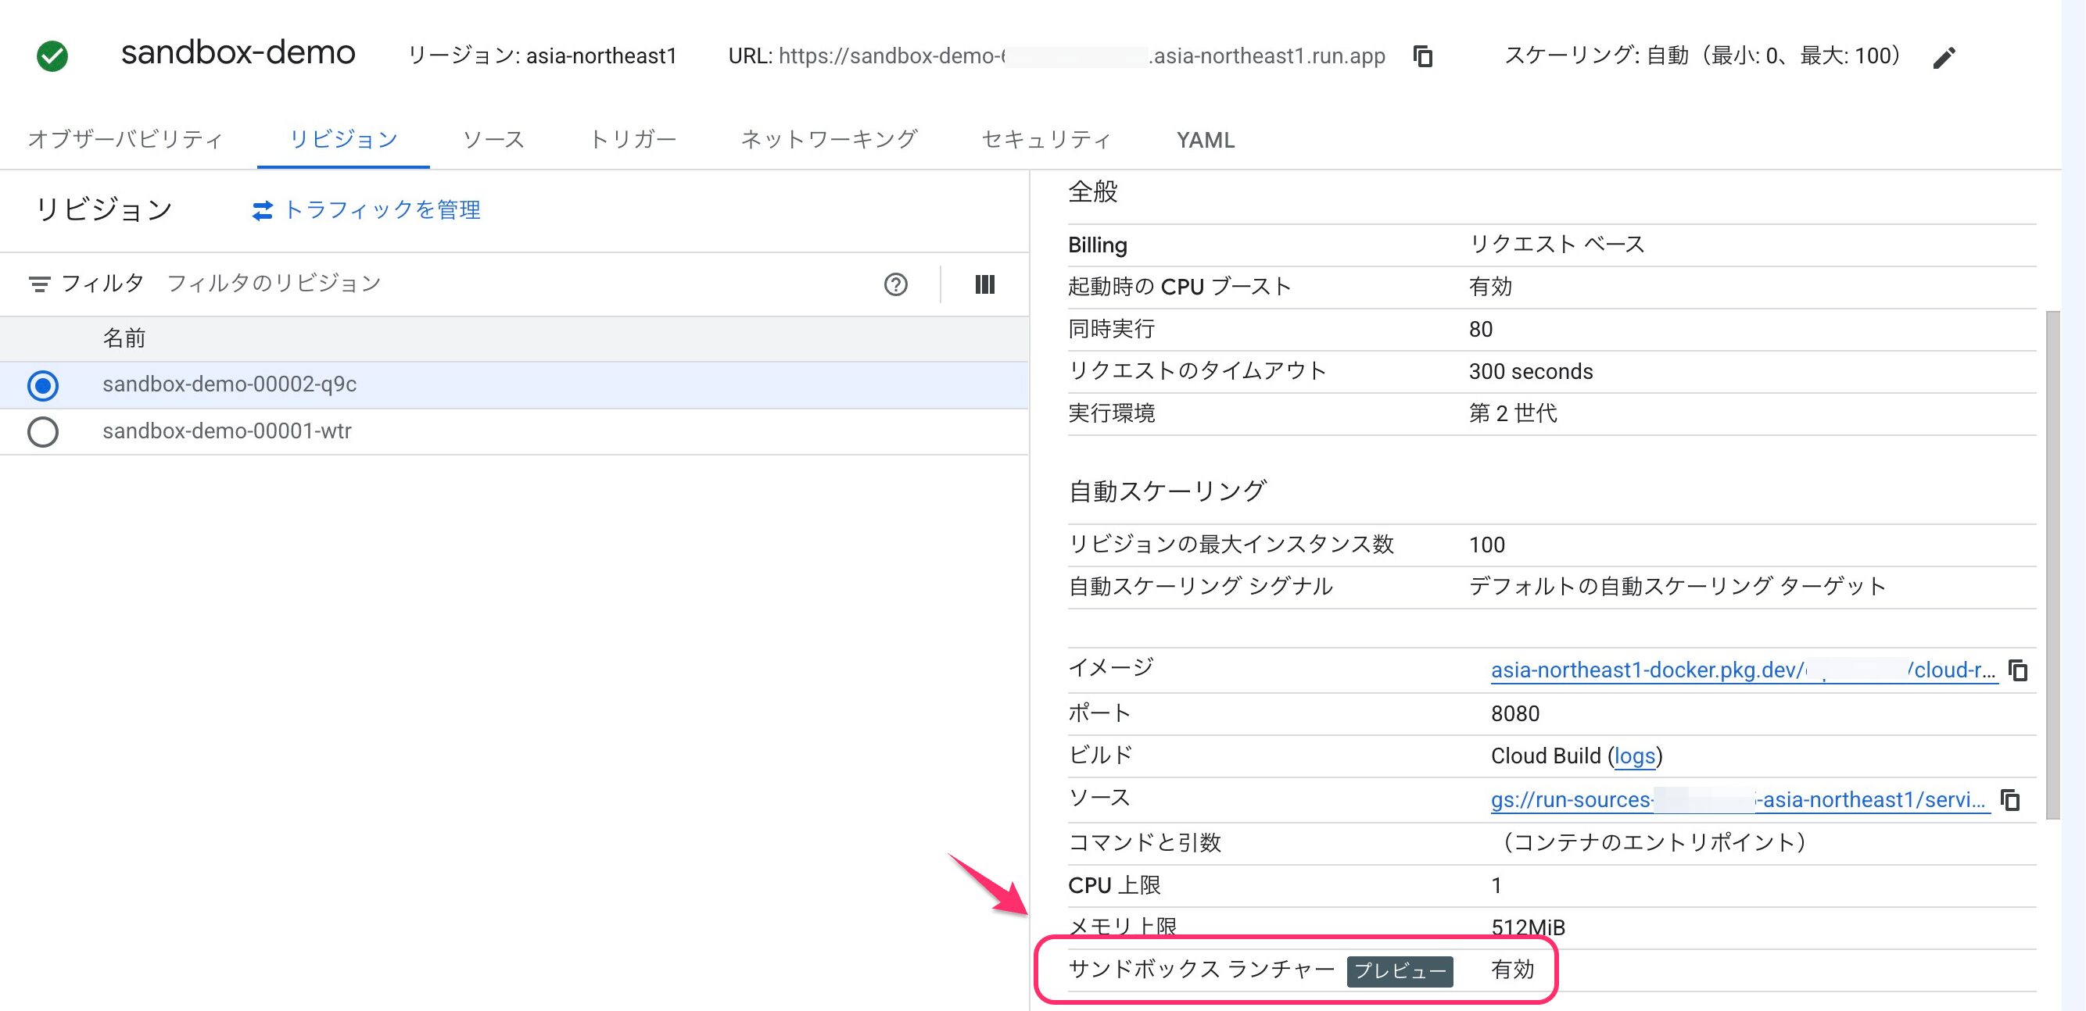Click the sandbox-demo-00001-wtr revision name
Viewport: 2086px width, 1011px height.
tap(227, 431)
